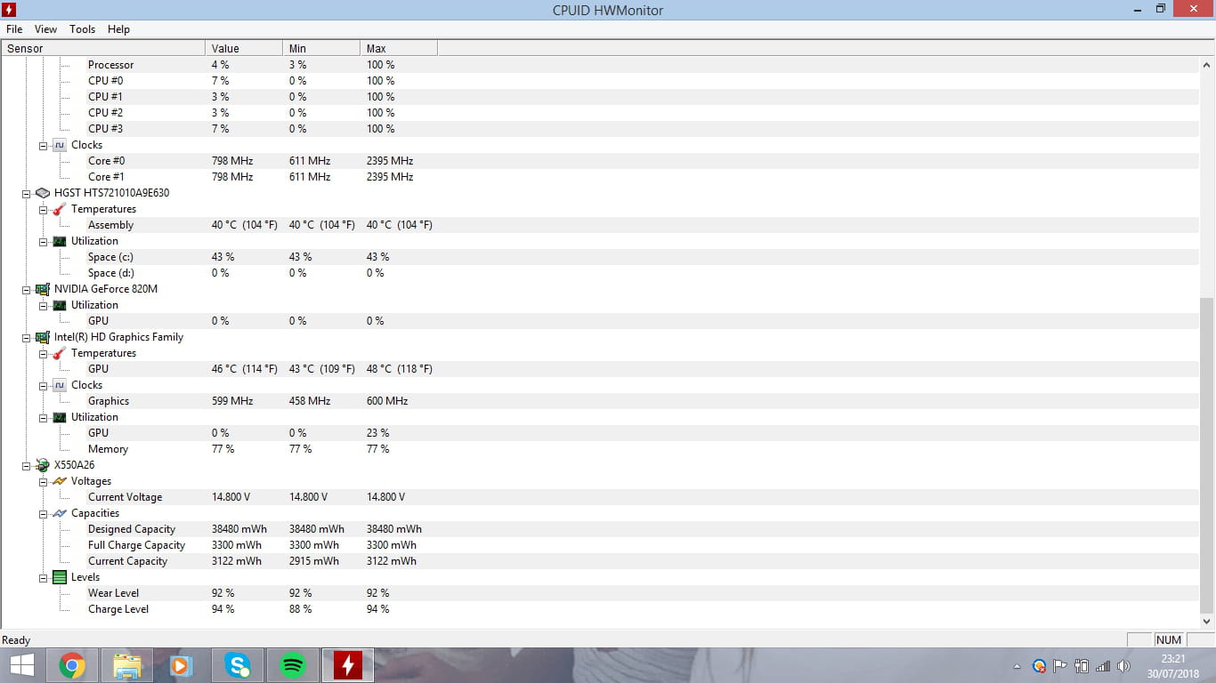Click the Intel Clocks waveform icon
This screenshot has height=683, width=1216.
point(60,385)
